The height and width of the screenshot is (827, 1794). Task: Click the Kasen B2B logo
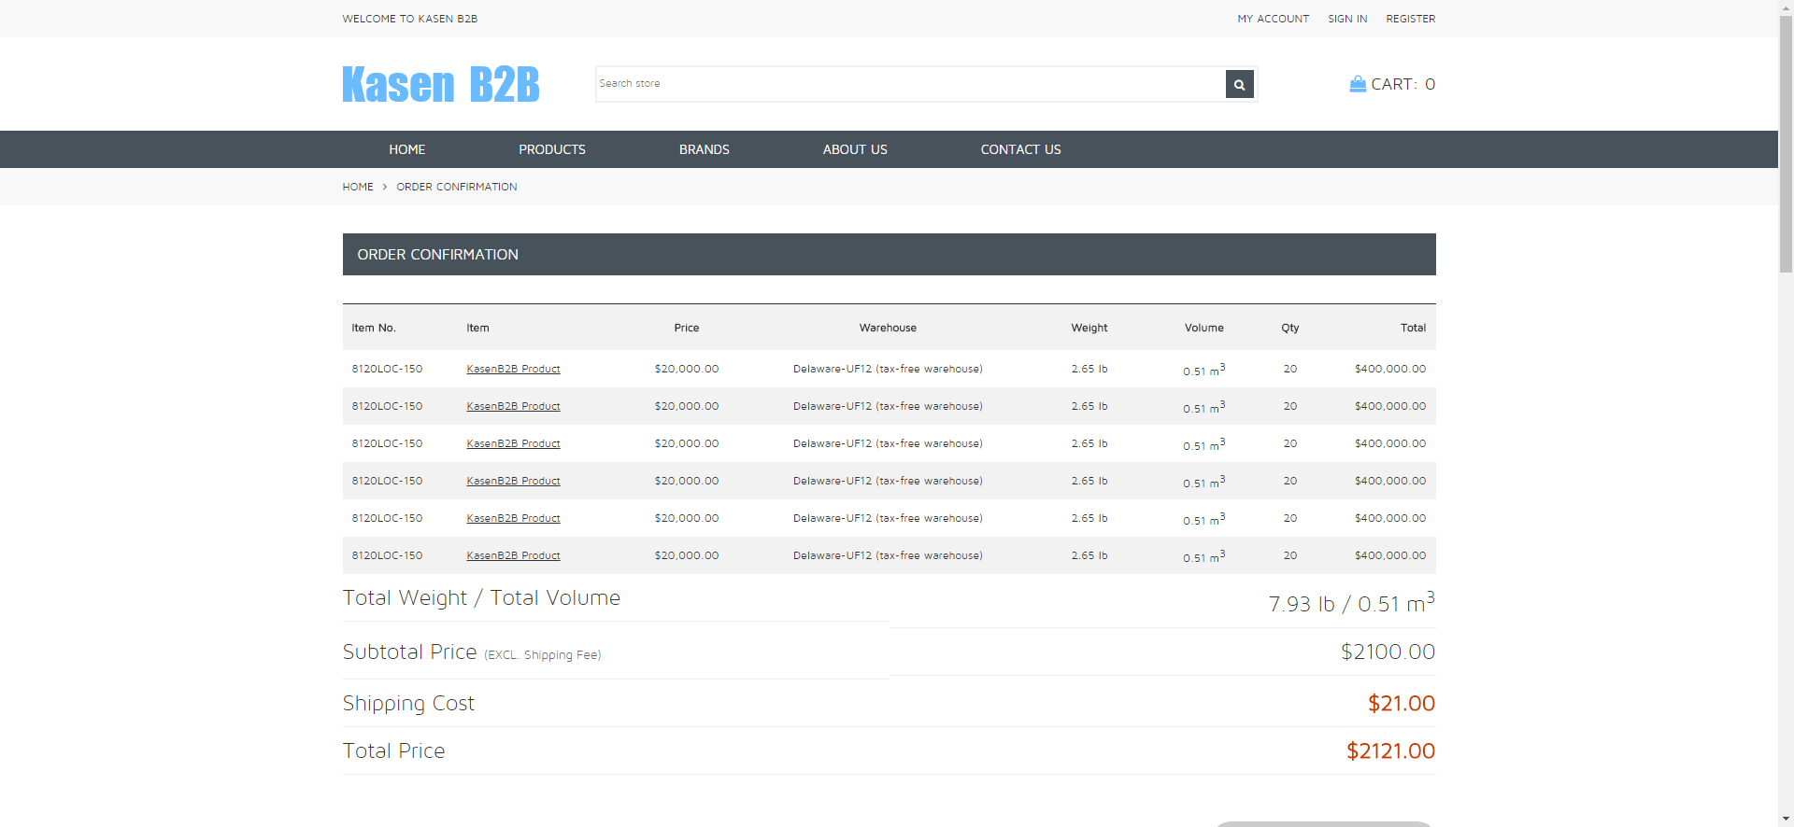pyautogui.click(x=440, y=84)
